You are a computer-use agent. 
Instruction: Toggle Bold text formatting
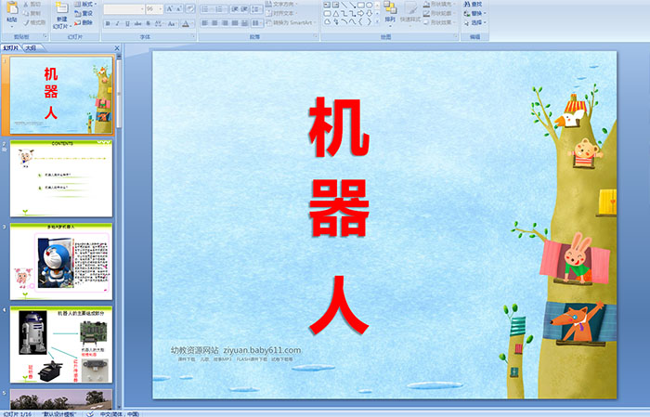(x=106, y=23)
